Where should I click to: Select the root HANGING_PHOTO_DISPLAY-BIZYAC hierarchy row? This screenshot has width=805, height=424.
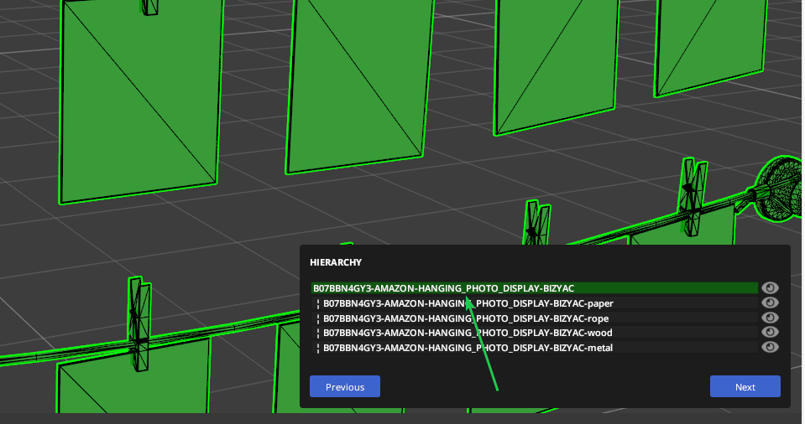535,288
